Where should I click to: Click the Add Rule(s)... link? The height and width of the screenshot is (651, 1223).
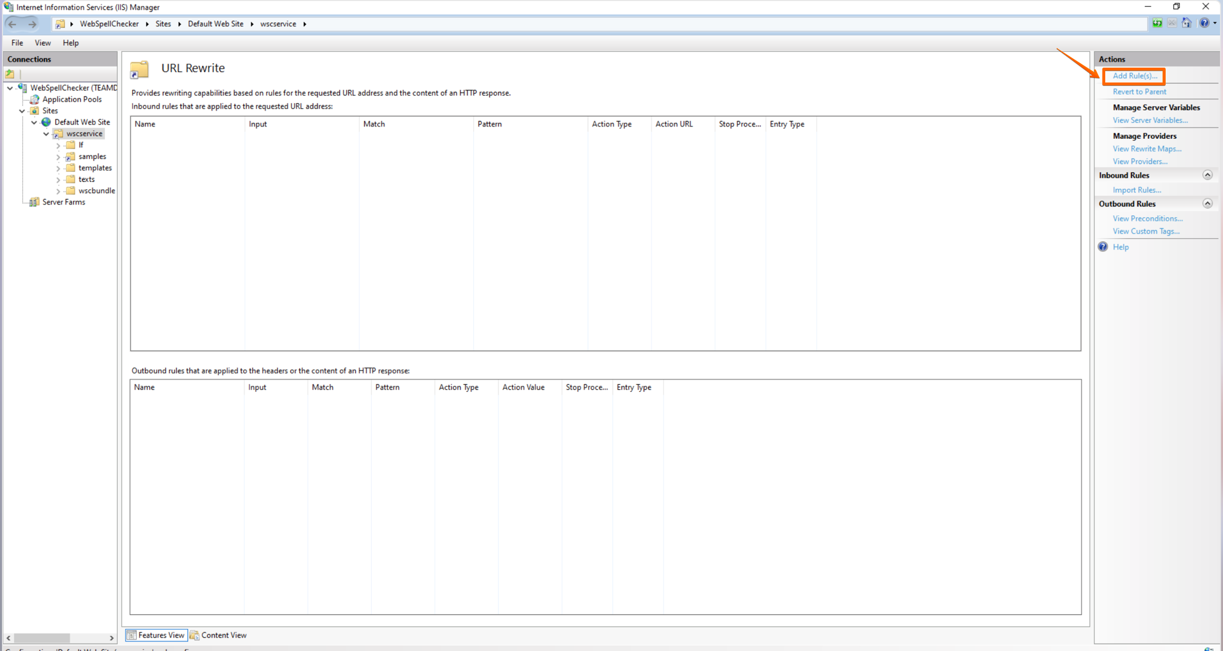tap(1135, 76)
